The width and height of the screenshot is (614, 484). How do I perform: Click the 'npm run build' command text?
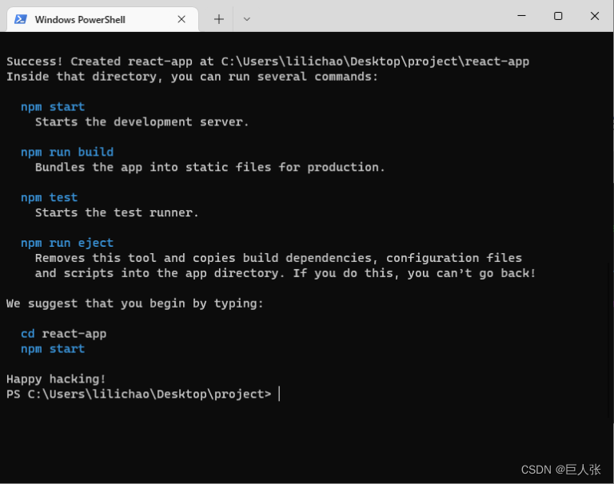67,153
